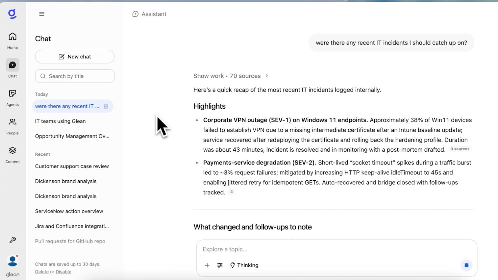The height and width of the screenshot is (280, 498).
Task: Click the 'Chat' panel heading
Action: (x=43, y=39)
